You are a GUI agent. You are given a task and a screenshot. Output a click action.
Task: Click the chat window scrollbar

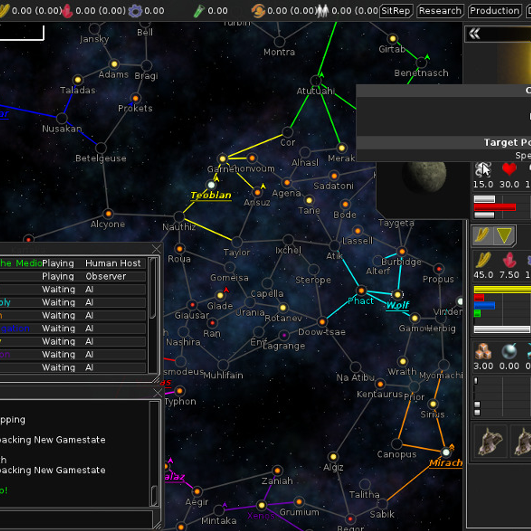154,496
